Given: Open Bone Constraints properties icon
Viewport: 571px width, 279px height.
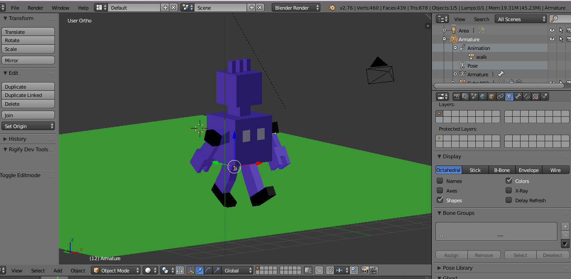Looking at the screenshot, I should (x=527, y=97).
